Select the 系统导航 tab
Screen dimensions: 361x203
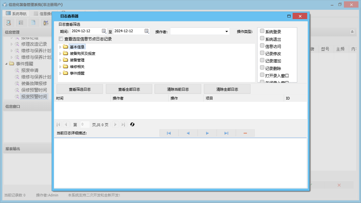point(16,13)
